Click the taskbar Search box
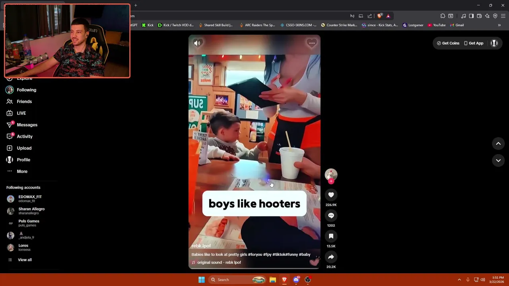Image resolution: width=509 pixels, height=286 pixels. pyautogui.click(x=237, y=280)
